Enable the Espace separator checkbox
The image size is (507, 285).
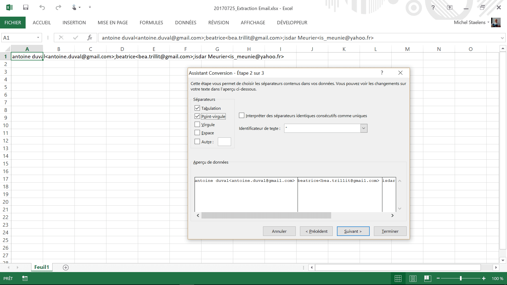tap(197, 133)
